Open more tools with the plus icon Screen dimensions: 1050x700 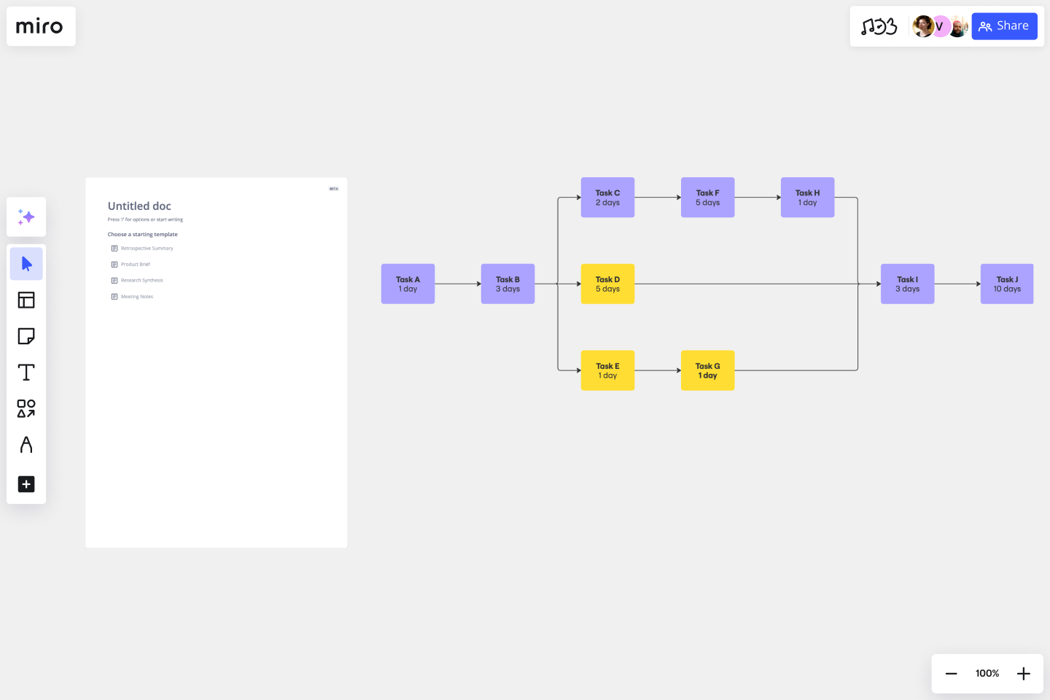(x=26, y=484)
